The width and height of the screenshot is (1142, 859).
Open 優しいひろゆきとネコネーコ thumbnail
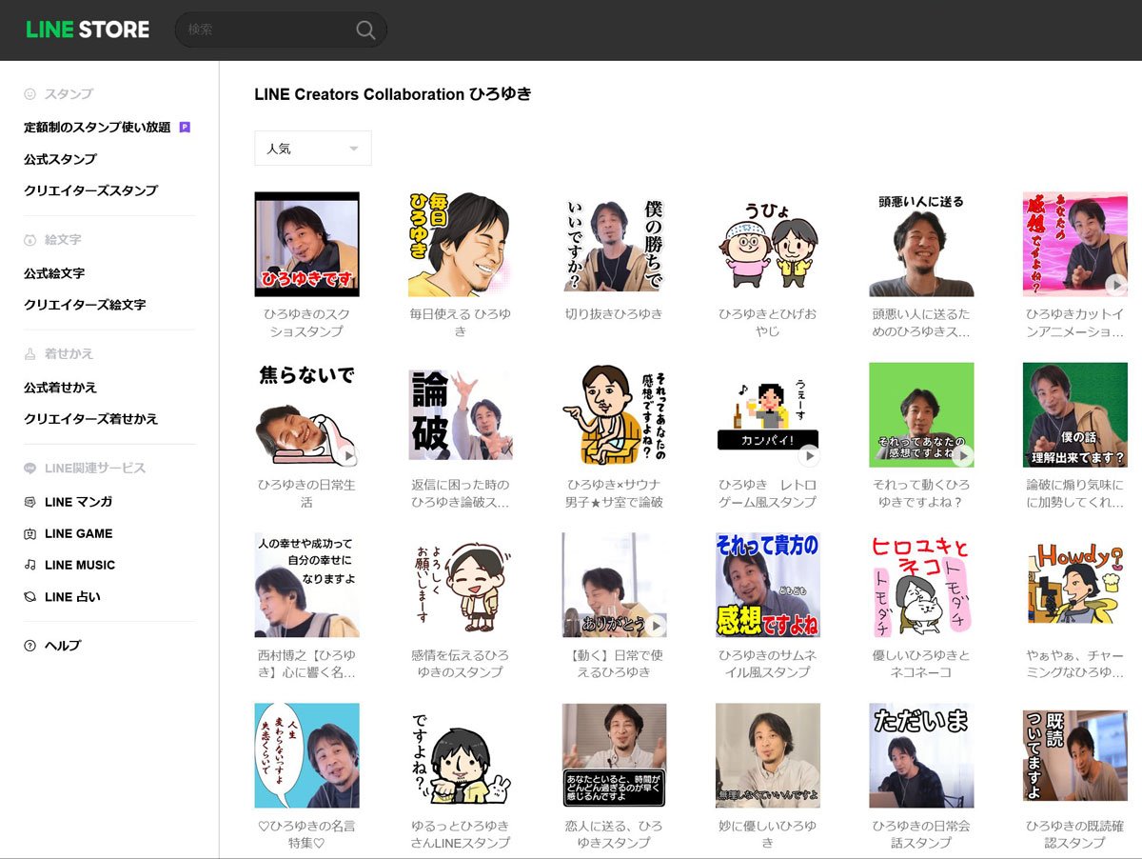pyautogui.click(x=921, y=585)
